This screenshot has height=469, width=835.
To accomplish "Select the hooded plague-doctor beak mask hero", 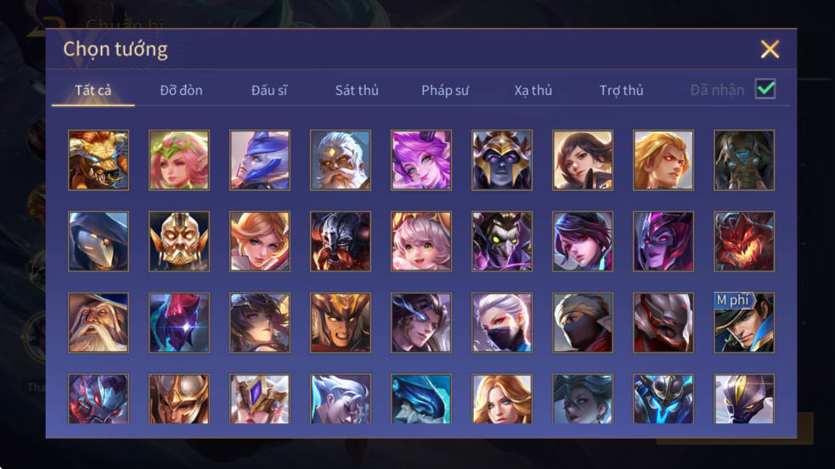I will point(99,242).
